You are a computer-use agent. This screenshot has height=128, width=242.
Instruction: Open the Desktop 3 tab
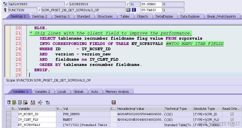click(x=62, y=16)
